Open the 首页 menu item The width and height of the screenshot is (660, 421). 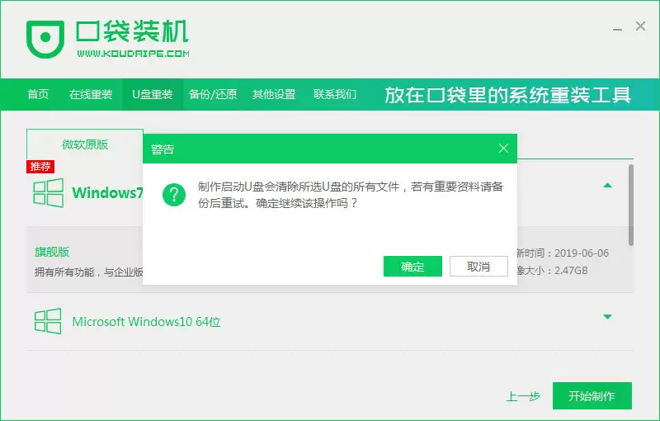[38, 94]
